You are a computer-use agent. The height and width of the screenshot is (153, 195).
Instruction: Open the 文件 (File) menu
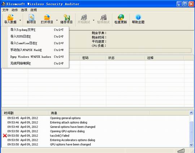(5, 10)
